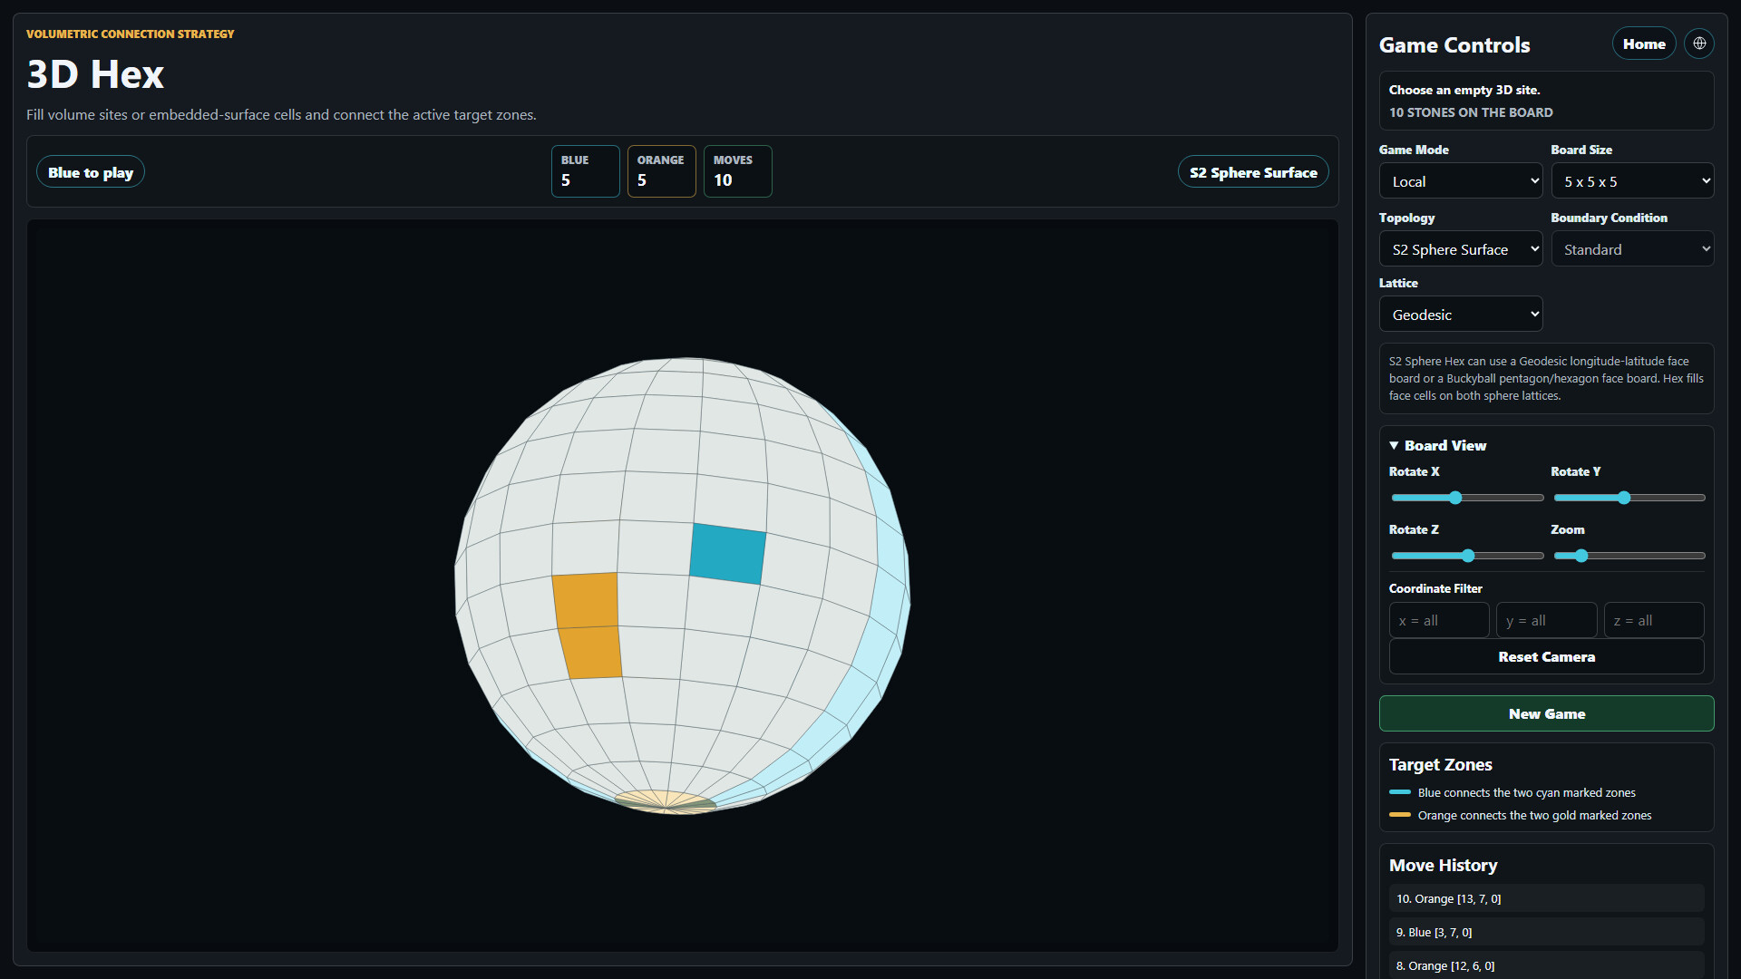1741x979 pixels.
Task: Click the gold pole zone on sphere
Action: [666, 802]
